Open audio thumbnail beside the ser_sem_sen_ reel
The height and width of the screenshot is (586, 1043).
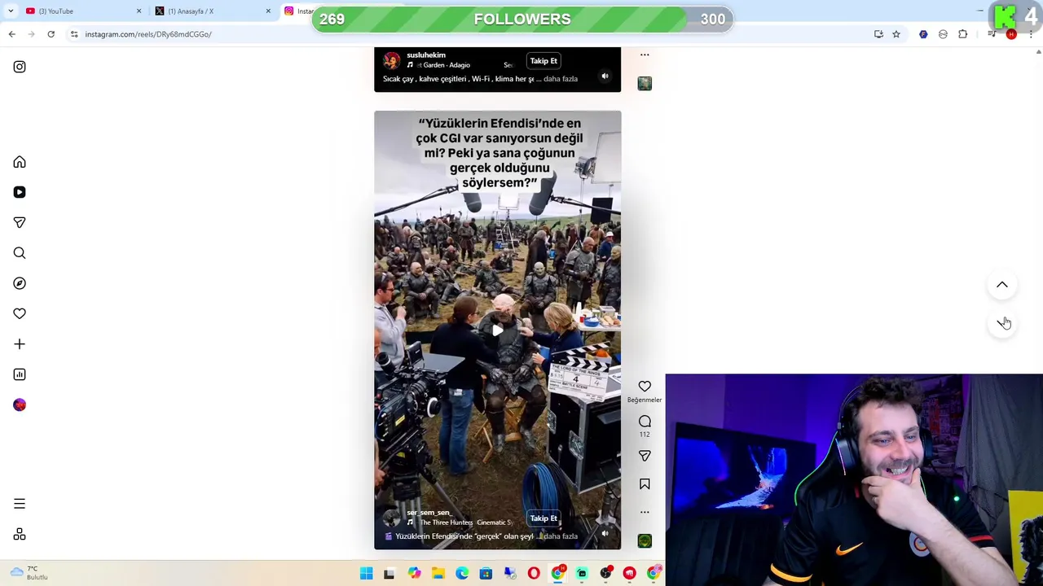click(x=645, y=540)
